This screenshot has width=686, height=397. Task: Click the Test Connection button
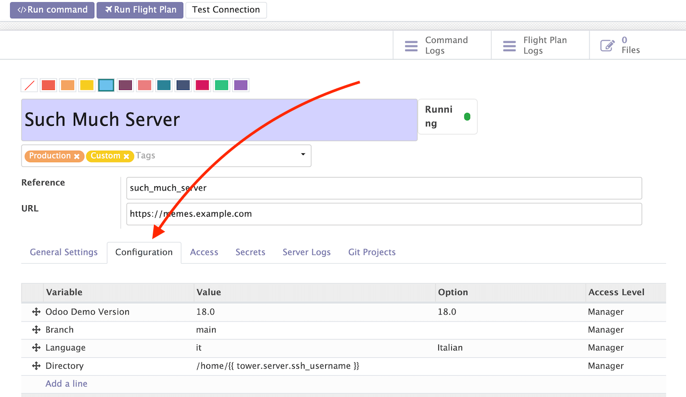(x=226, y=10)
